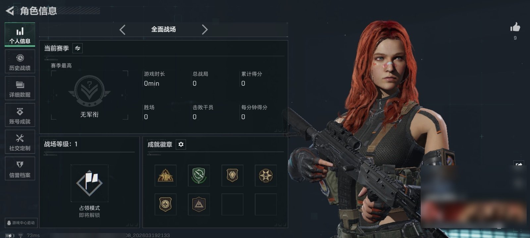Select the 详细数据 sidebar icon
The image size is (530, 238).
coord(20,88)
